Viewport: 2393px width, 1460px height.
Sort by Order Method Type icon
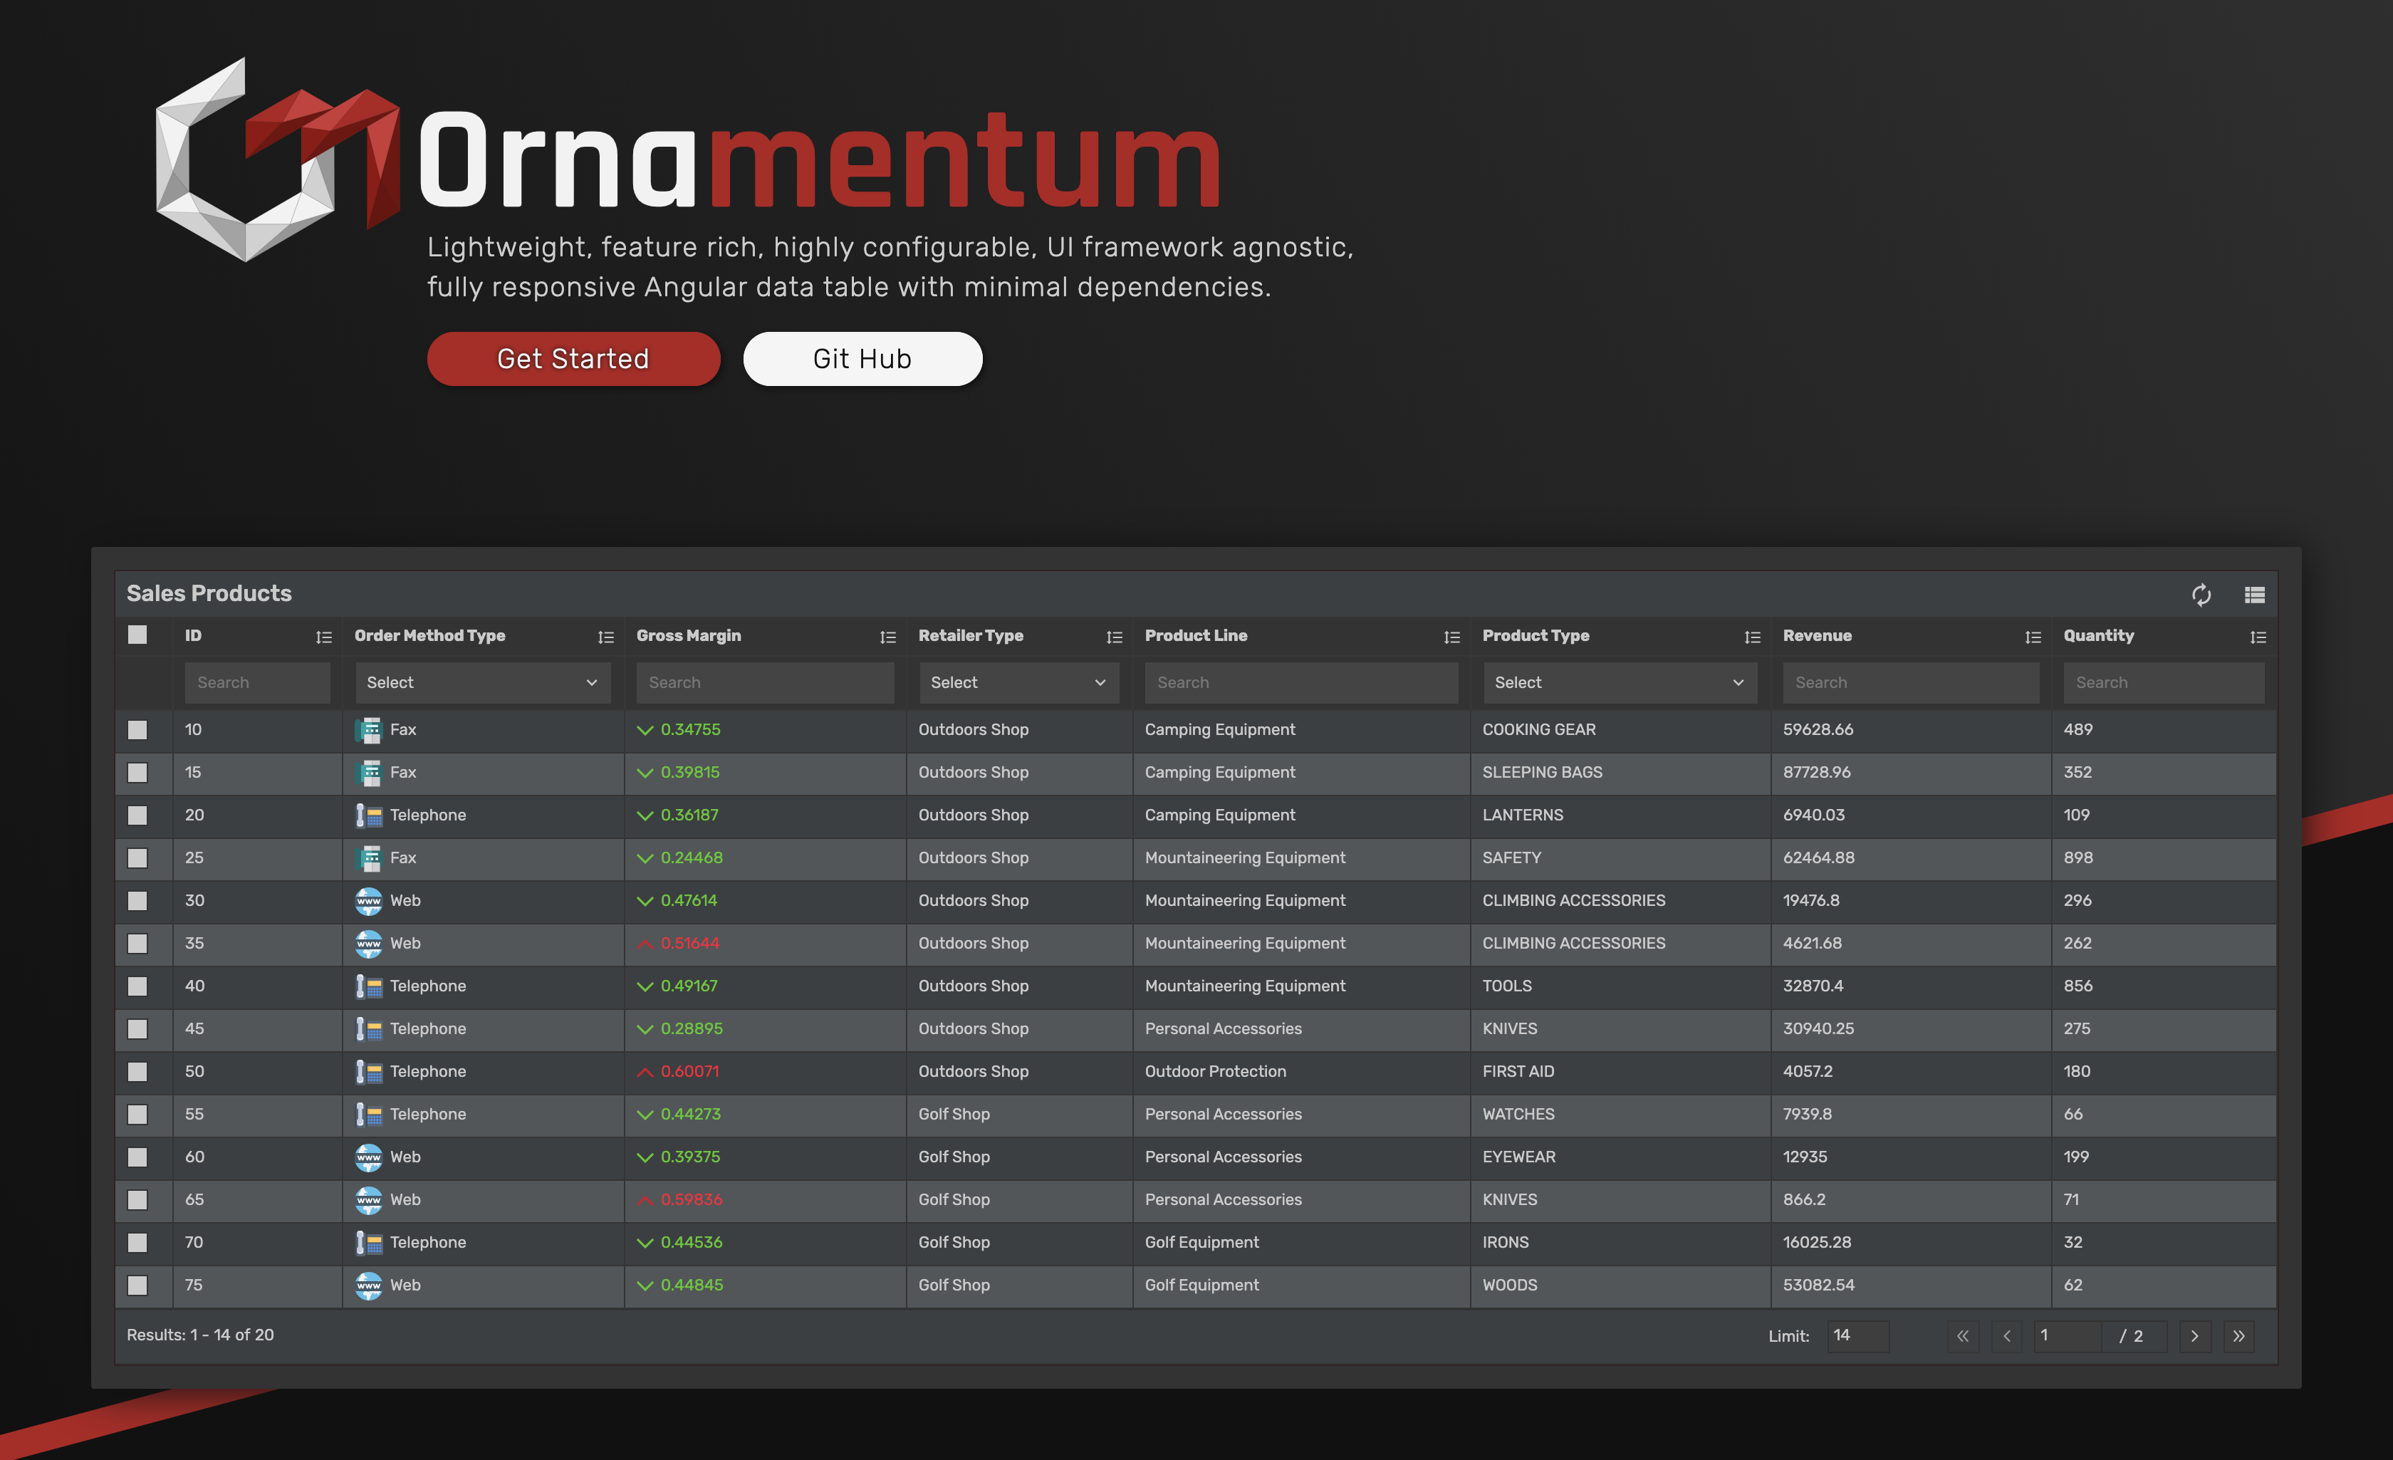[x=606, y=637]
